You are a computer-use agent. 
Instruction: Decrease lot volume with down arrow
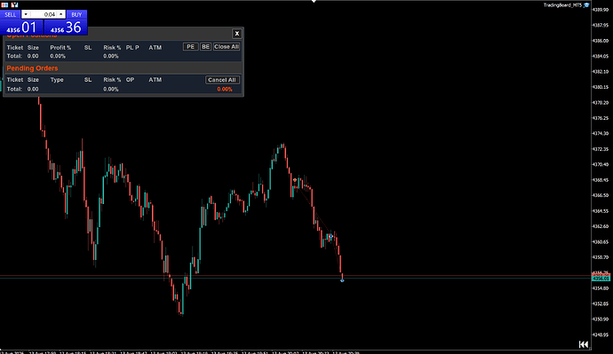click(26, 14)
